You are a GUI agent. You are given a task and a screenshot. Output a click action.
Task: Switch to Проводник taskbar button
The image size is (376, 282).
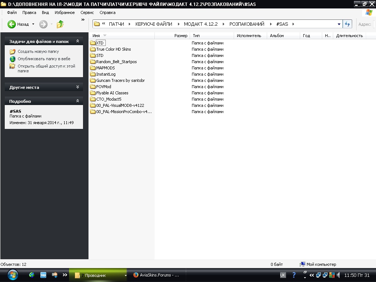[x=98, y=275]
